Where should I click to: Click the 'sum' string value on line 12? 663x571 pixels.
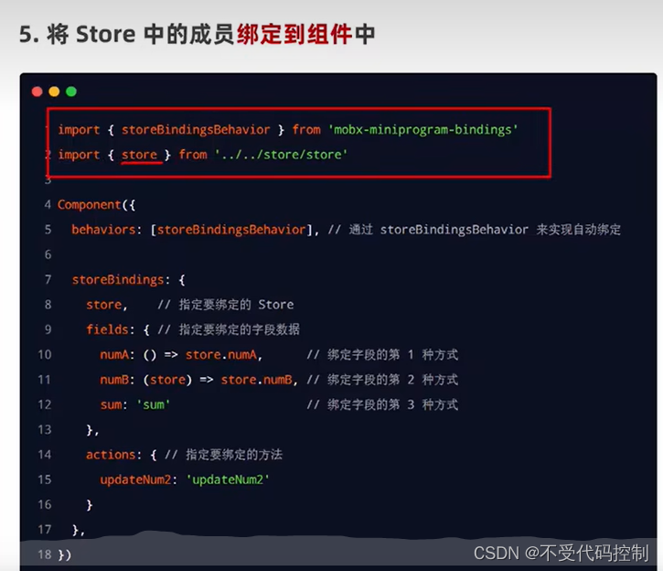point(154,404)
